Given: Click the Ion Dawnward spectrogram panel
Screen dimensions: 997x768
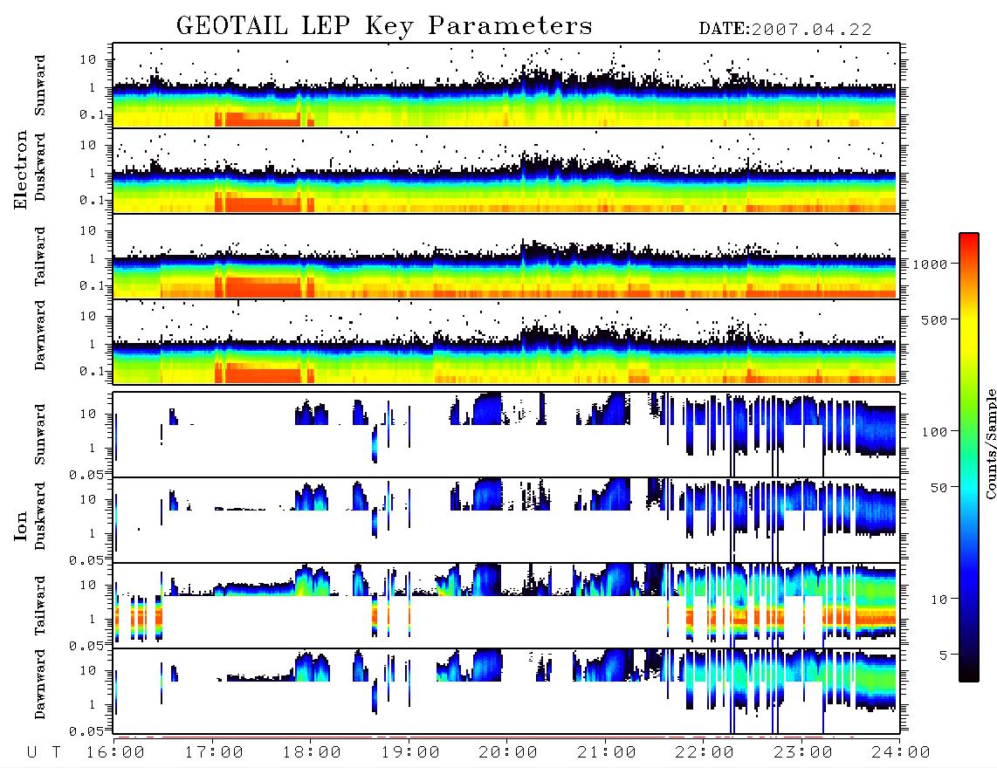Looking at the screenshot, I should point(506,691).
